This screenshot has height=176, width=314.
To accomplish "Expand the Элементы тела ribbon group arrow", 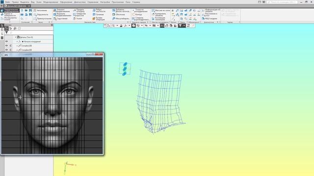I will tap(128, 22).
